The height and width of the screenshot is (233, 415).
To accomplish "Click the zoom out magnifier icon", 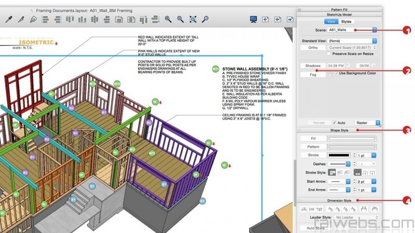I will 181,20.
